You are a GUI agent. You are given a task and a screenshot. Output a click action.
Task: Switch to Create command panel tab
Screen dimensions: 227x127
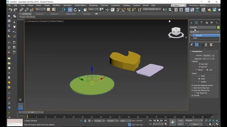click(191, 23)
